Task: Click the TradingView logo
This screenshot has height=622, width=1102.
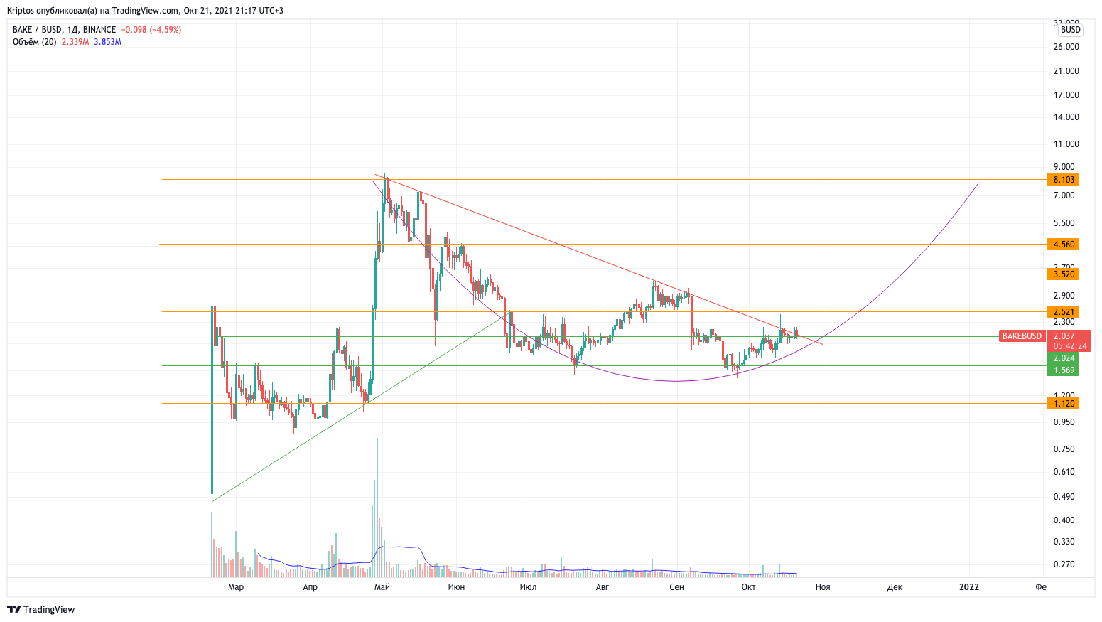Action: point(40,609)
